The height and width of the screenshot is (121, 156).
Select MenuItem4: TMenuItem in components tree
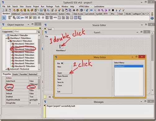(24, 49)
